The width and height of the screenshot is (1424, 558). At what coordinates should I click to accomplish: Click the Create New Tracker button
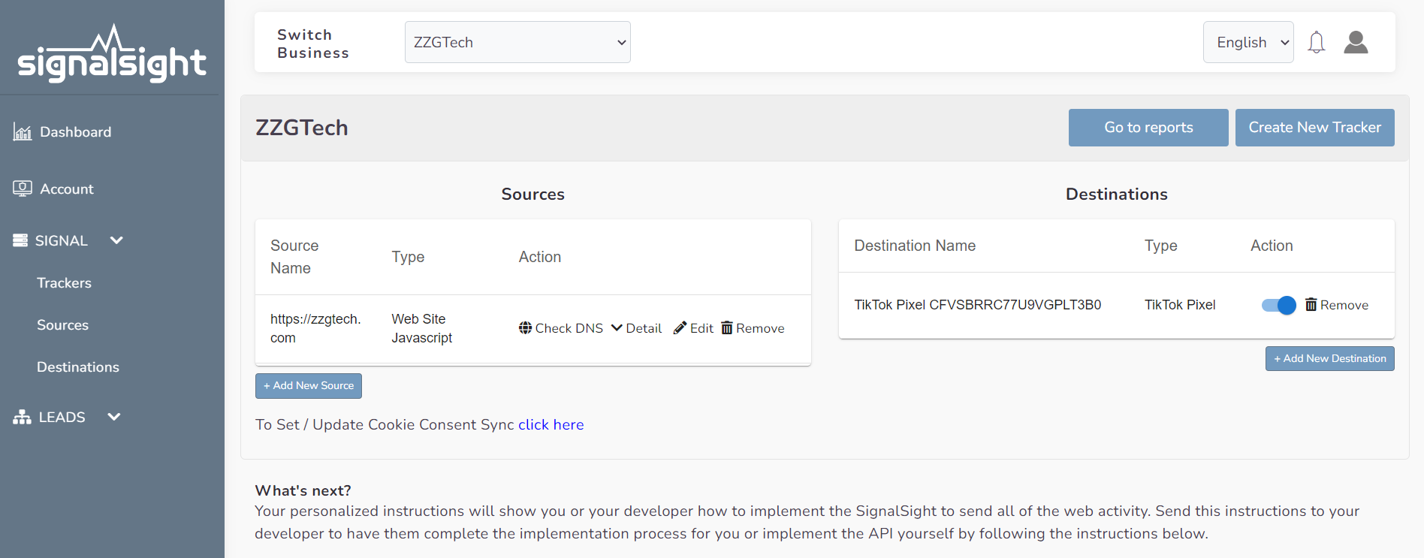point(1314,128)
